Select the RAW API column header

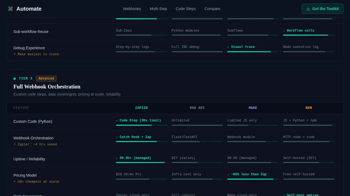click(x=197, y=108)
